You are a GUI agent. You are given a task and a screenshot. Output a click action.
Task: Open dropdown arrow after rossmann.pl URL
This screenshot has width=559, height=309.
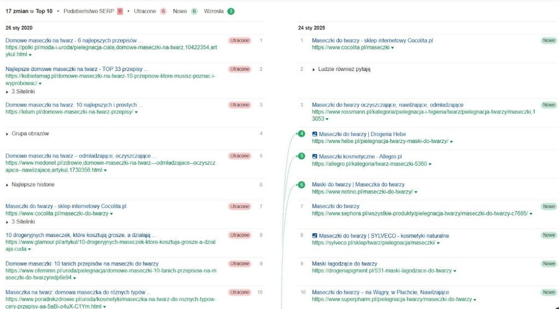click(x=327, y=119)
